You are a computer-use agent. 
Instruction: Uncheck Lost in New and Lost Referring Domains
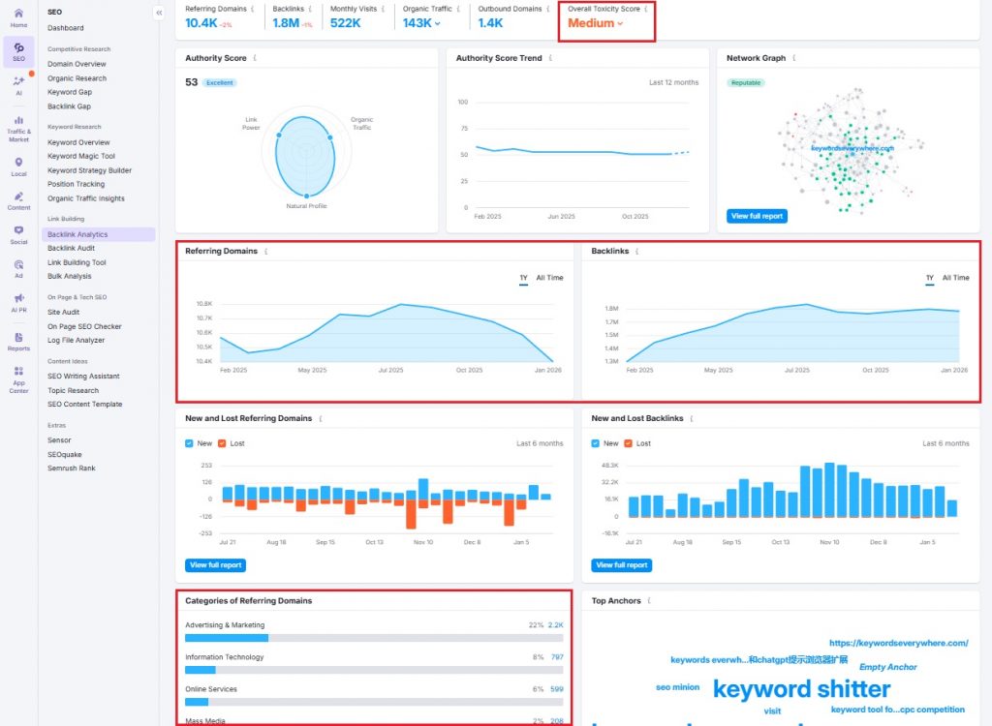coord(222,443)
